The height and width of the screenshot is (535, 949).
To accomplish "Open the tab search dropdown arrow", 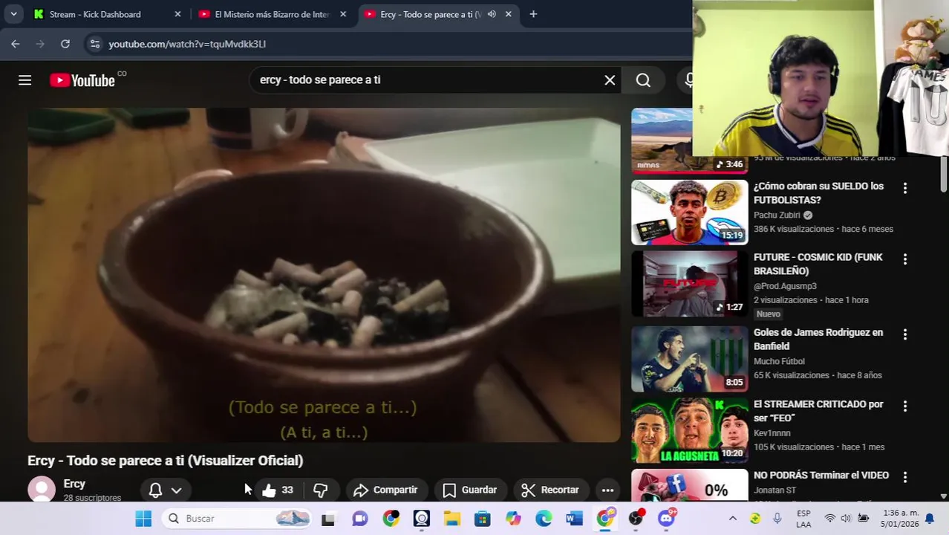I will click(x=13, y=14).
